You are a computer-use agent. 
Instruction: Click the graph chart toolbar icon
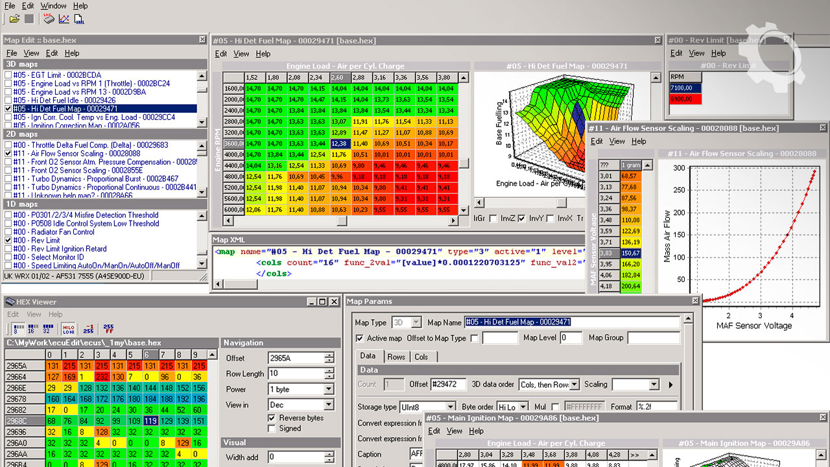pyautogui.click(x=64, y=19)
